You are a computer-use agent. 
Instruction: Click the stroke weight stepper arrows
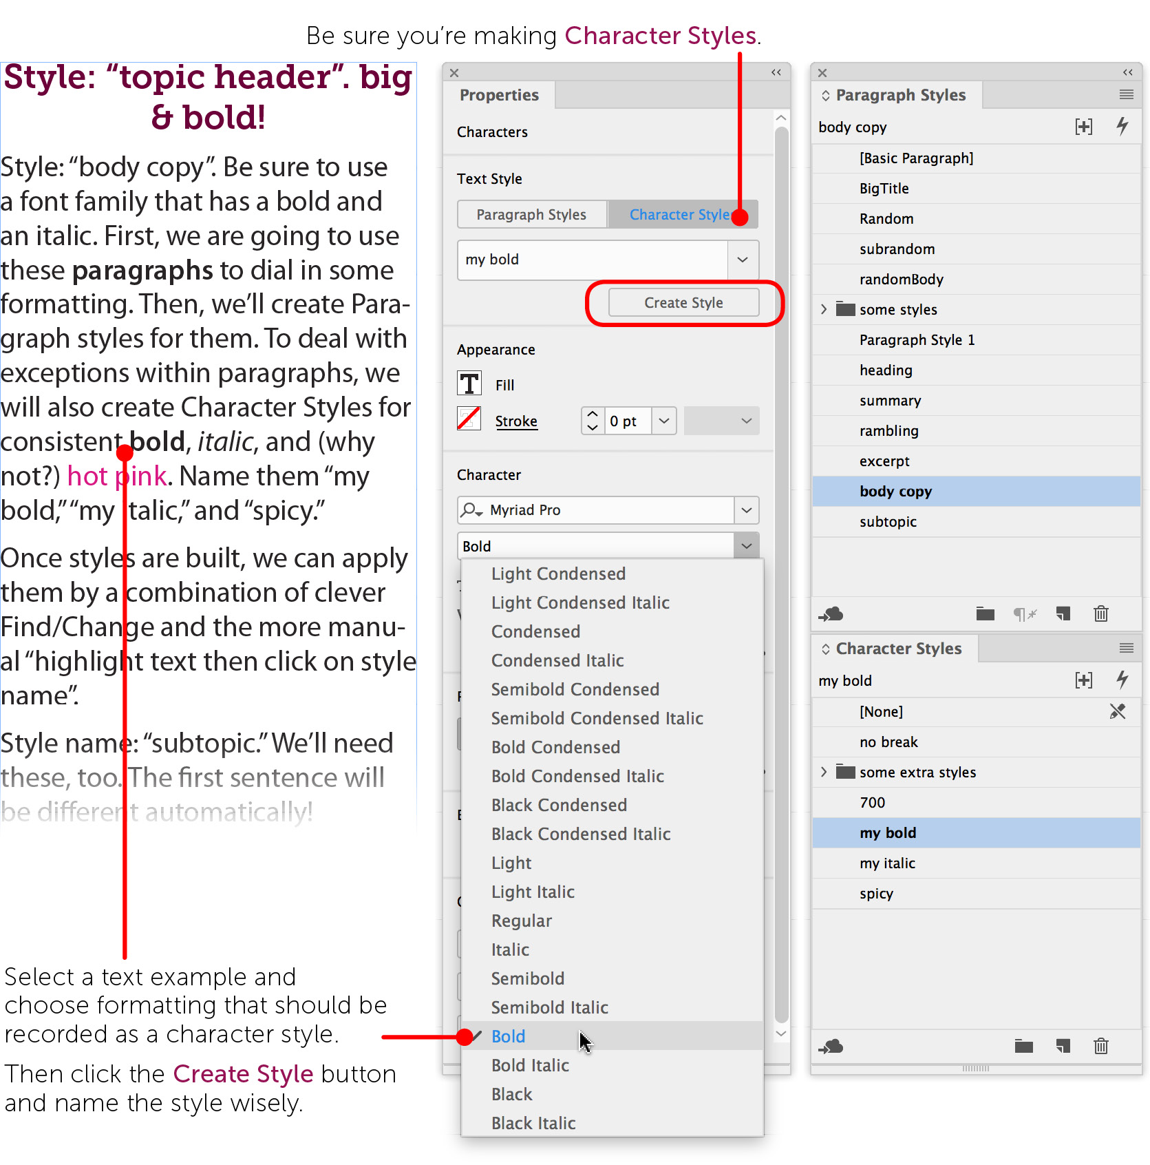593,421
